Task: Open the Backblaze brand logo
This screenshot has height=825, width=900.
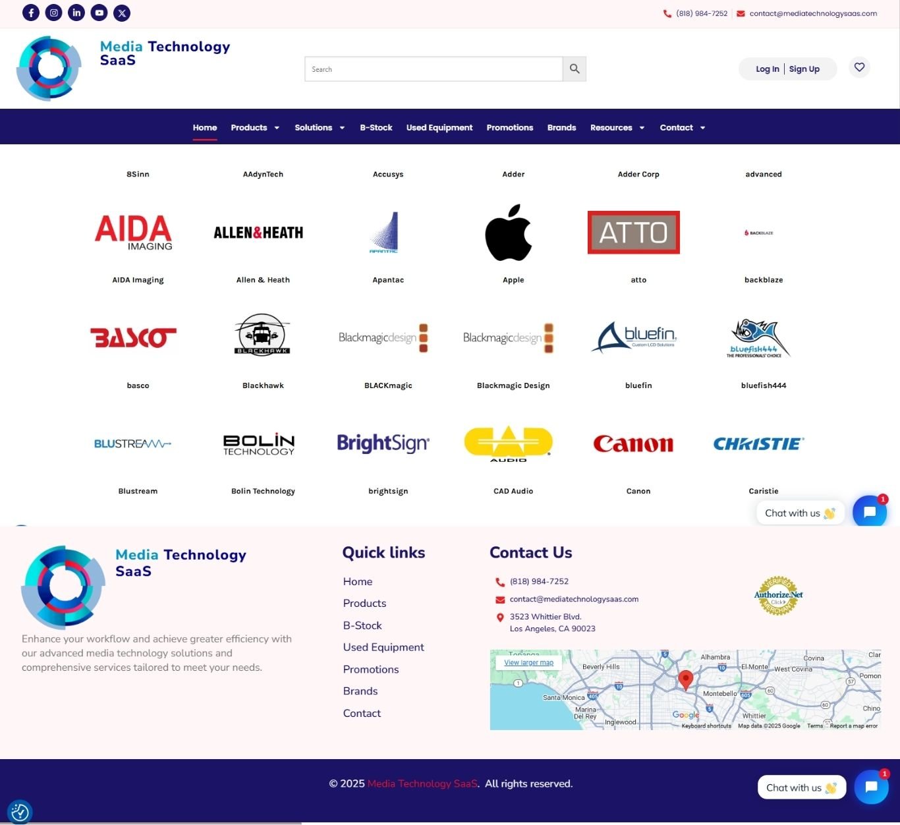Action: 759,233
